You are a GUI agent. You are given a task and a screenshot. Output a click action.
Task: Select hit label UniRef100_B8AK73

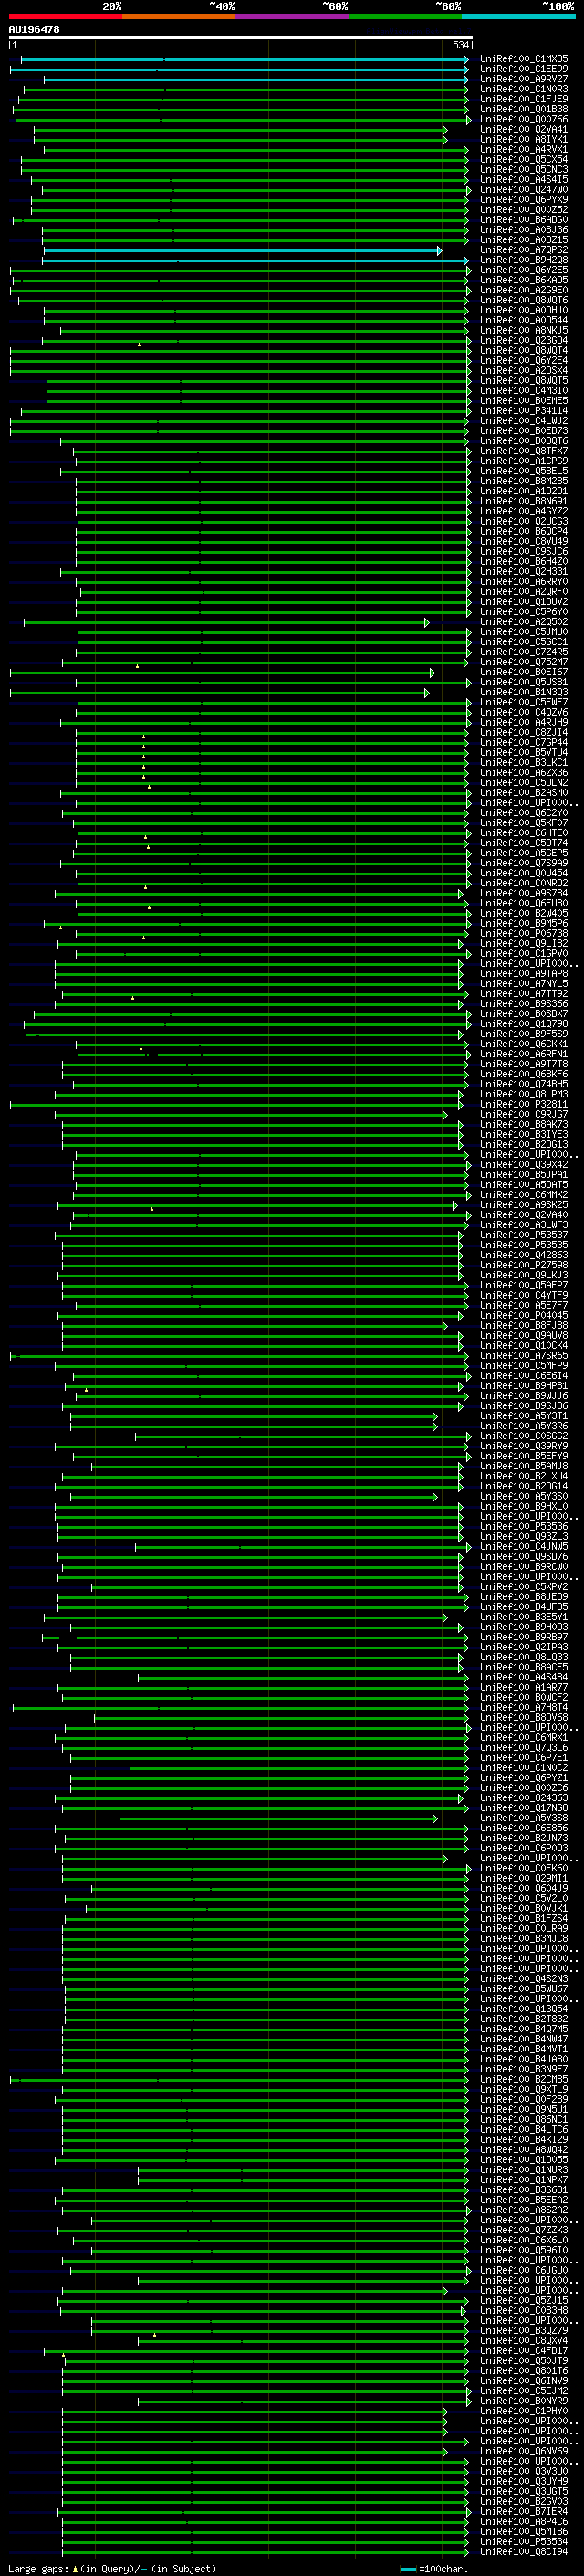pos(524,1124)
